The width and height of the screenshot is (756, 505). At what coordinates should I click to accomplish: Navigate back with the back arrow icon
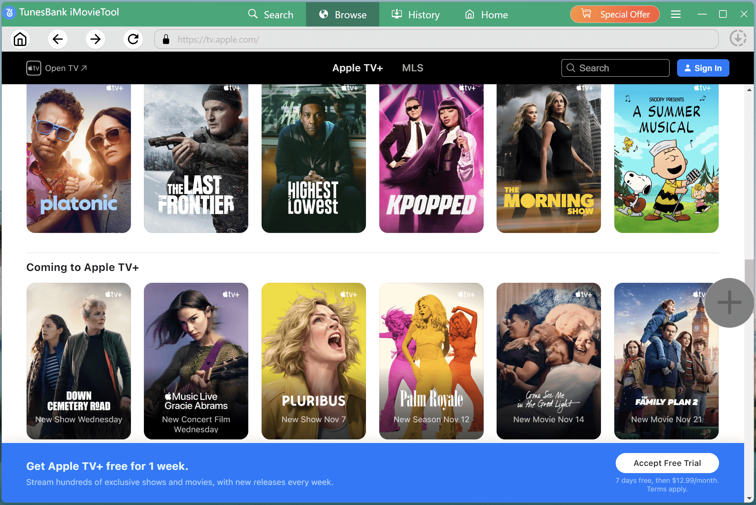58,39
